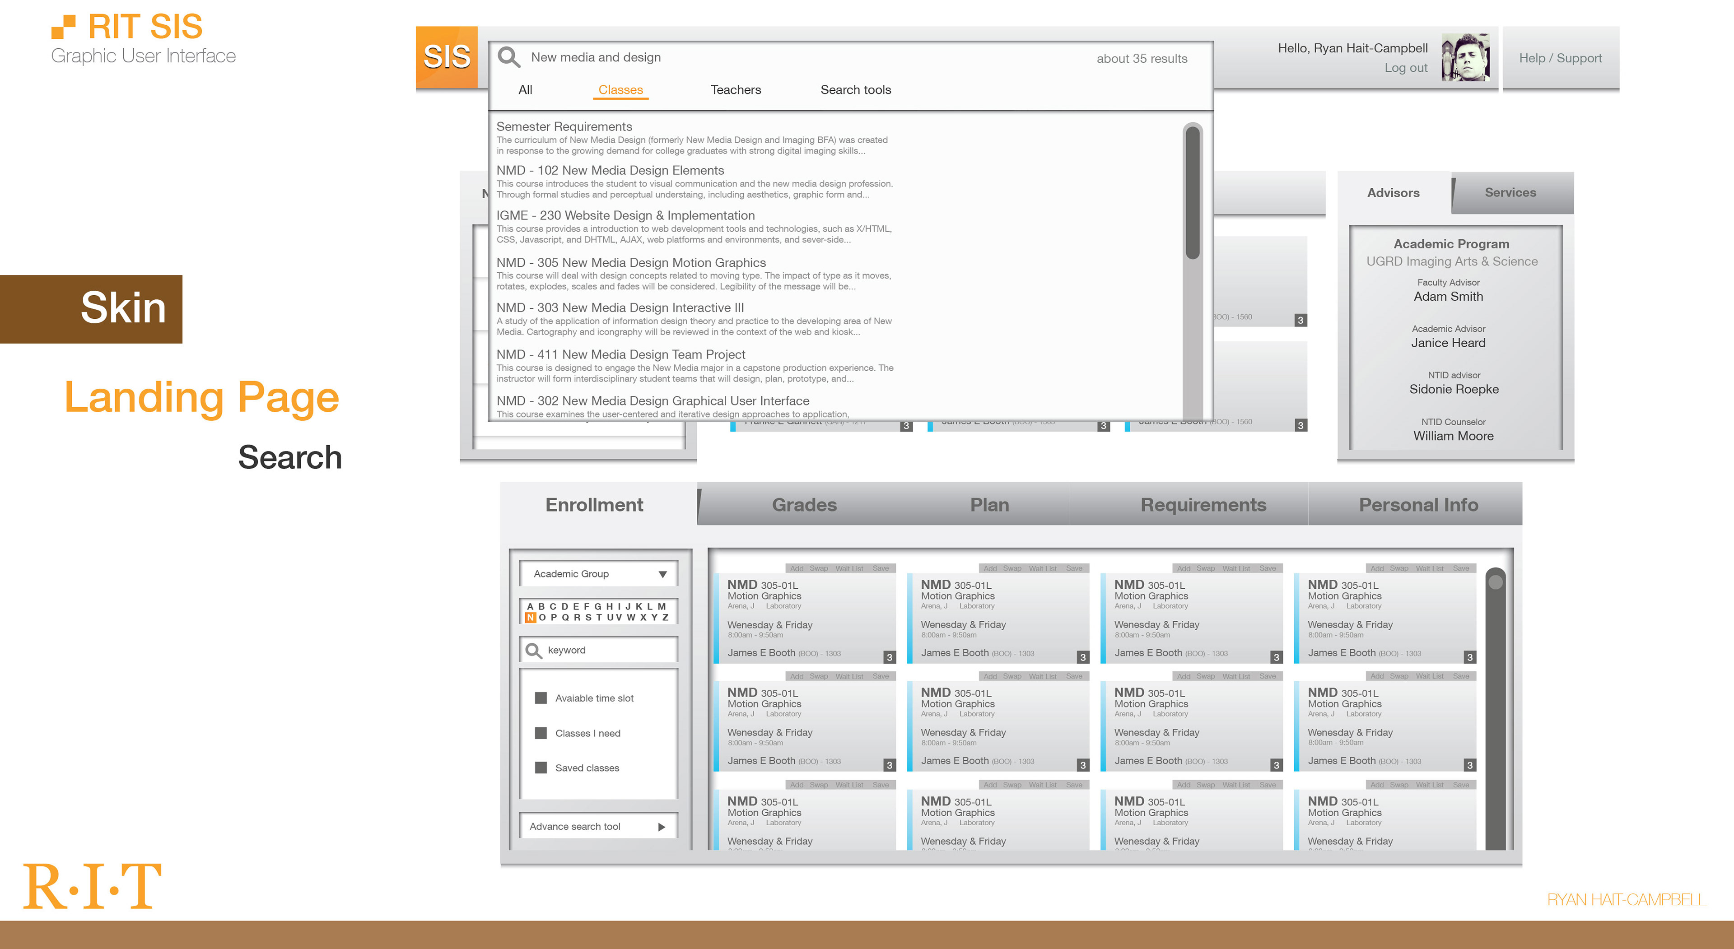Image resolution: width=1734 pixels, height=949 pixels.
Task: Click the keyword search magnifier icon
Action: click(x=533, y=650)
